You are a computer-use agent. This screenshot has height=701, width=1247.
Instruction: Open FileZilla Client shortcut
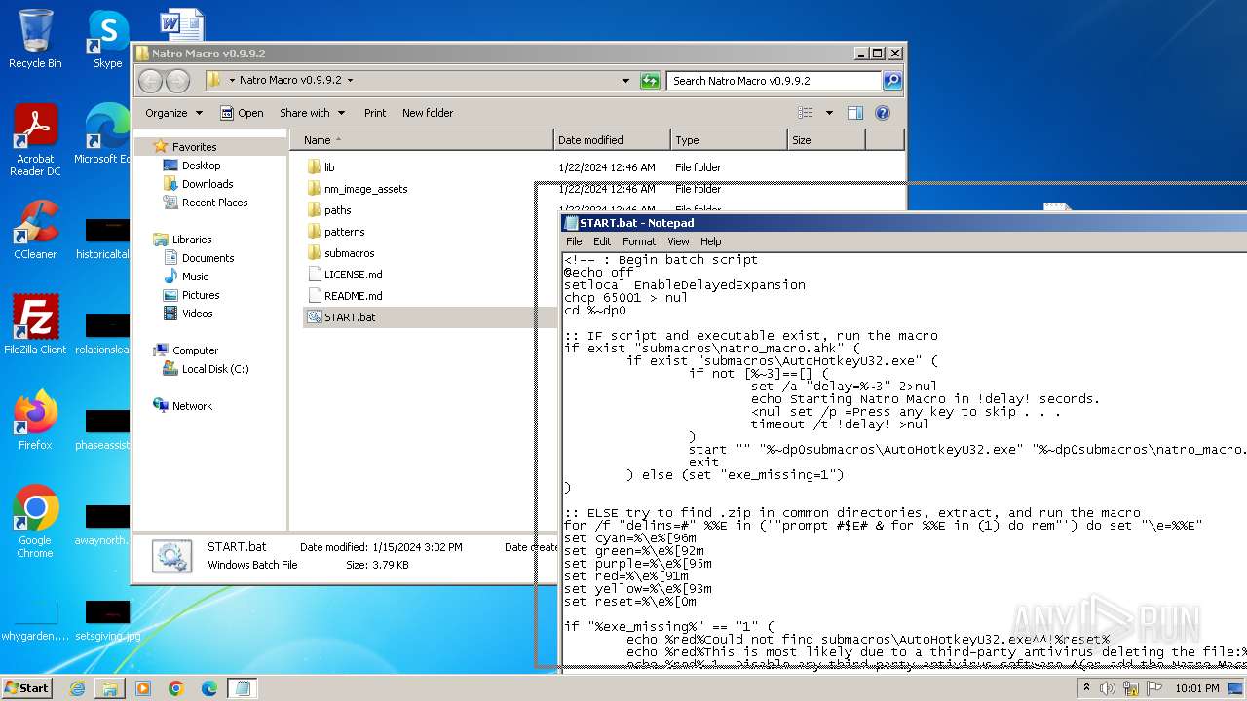tap(35, 324)
